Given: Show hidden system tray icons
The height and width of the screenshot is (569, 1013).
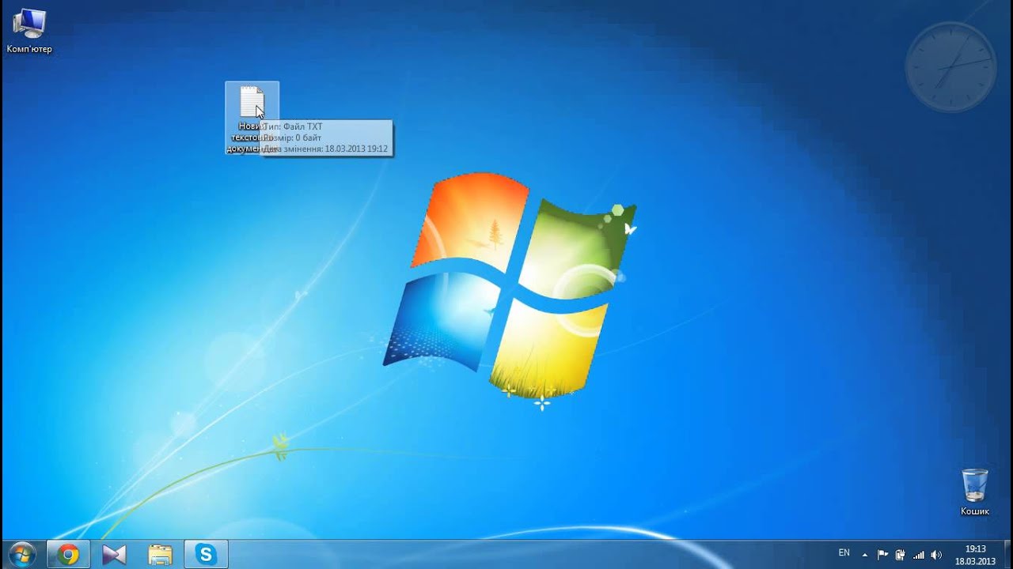Looking at the screenshot, I should (864, 555).
